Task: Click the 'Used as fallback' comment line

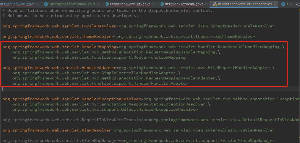Action: click(x=108, y=10)
